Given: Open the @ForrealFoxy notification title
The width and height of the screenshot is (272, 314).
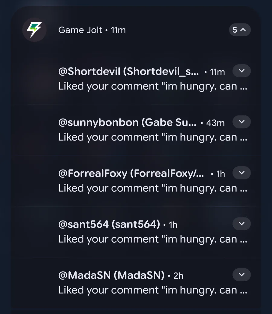Looking at the screenshot, I should pyautogui.click(x=131, y=173).
